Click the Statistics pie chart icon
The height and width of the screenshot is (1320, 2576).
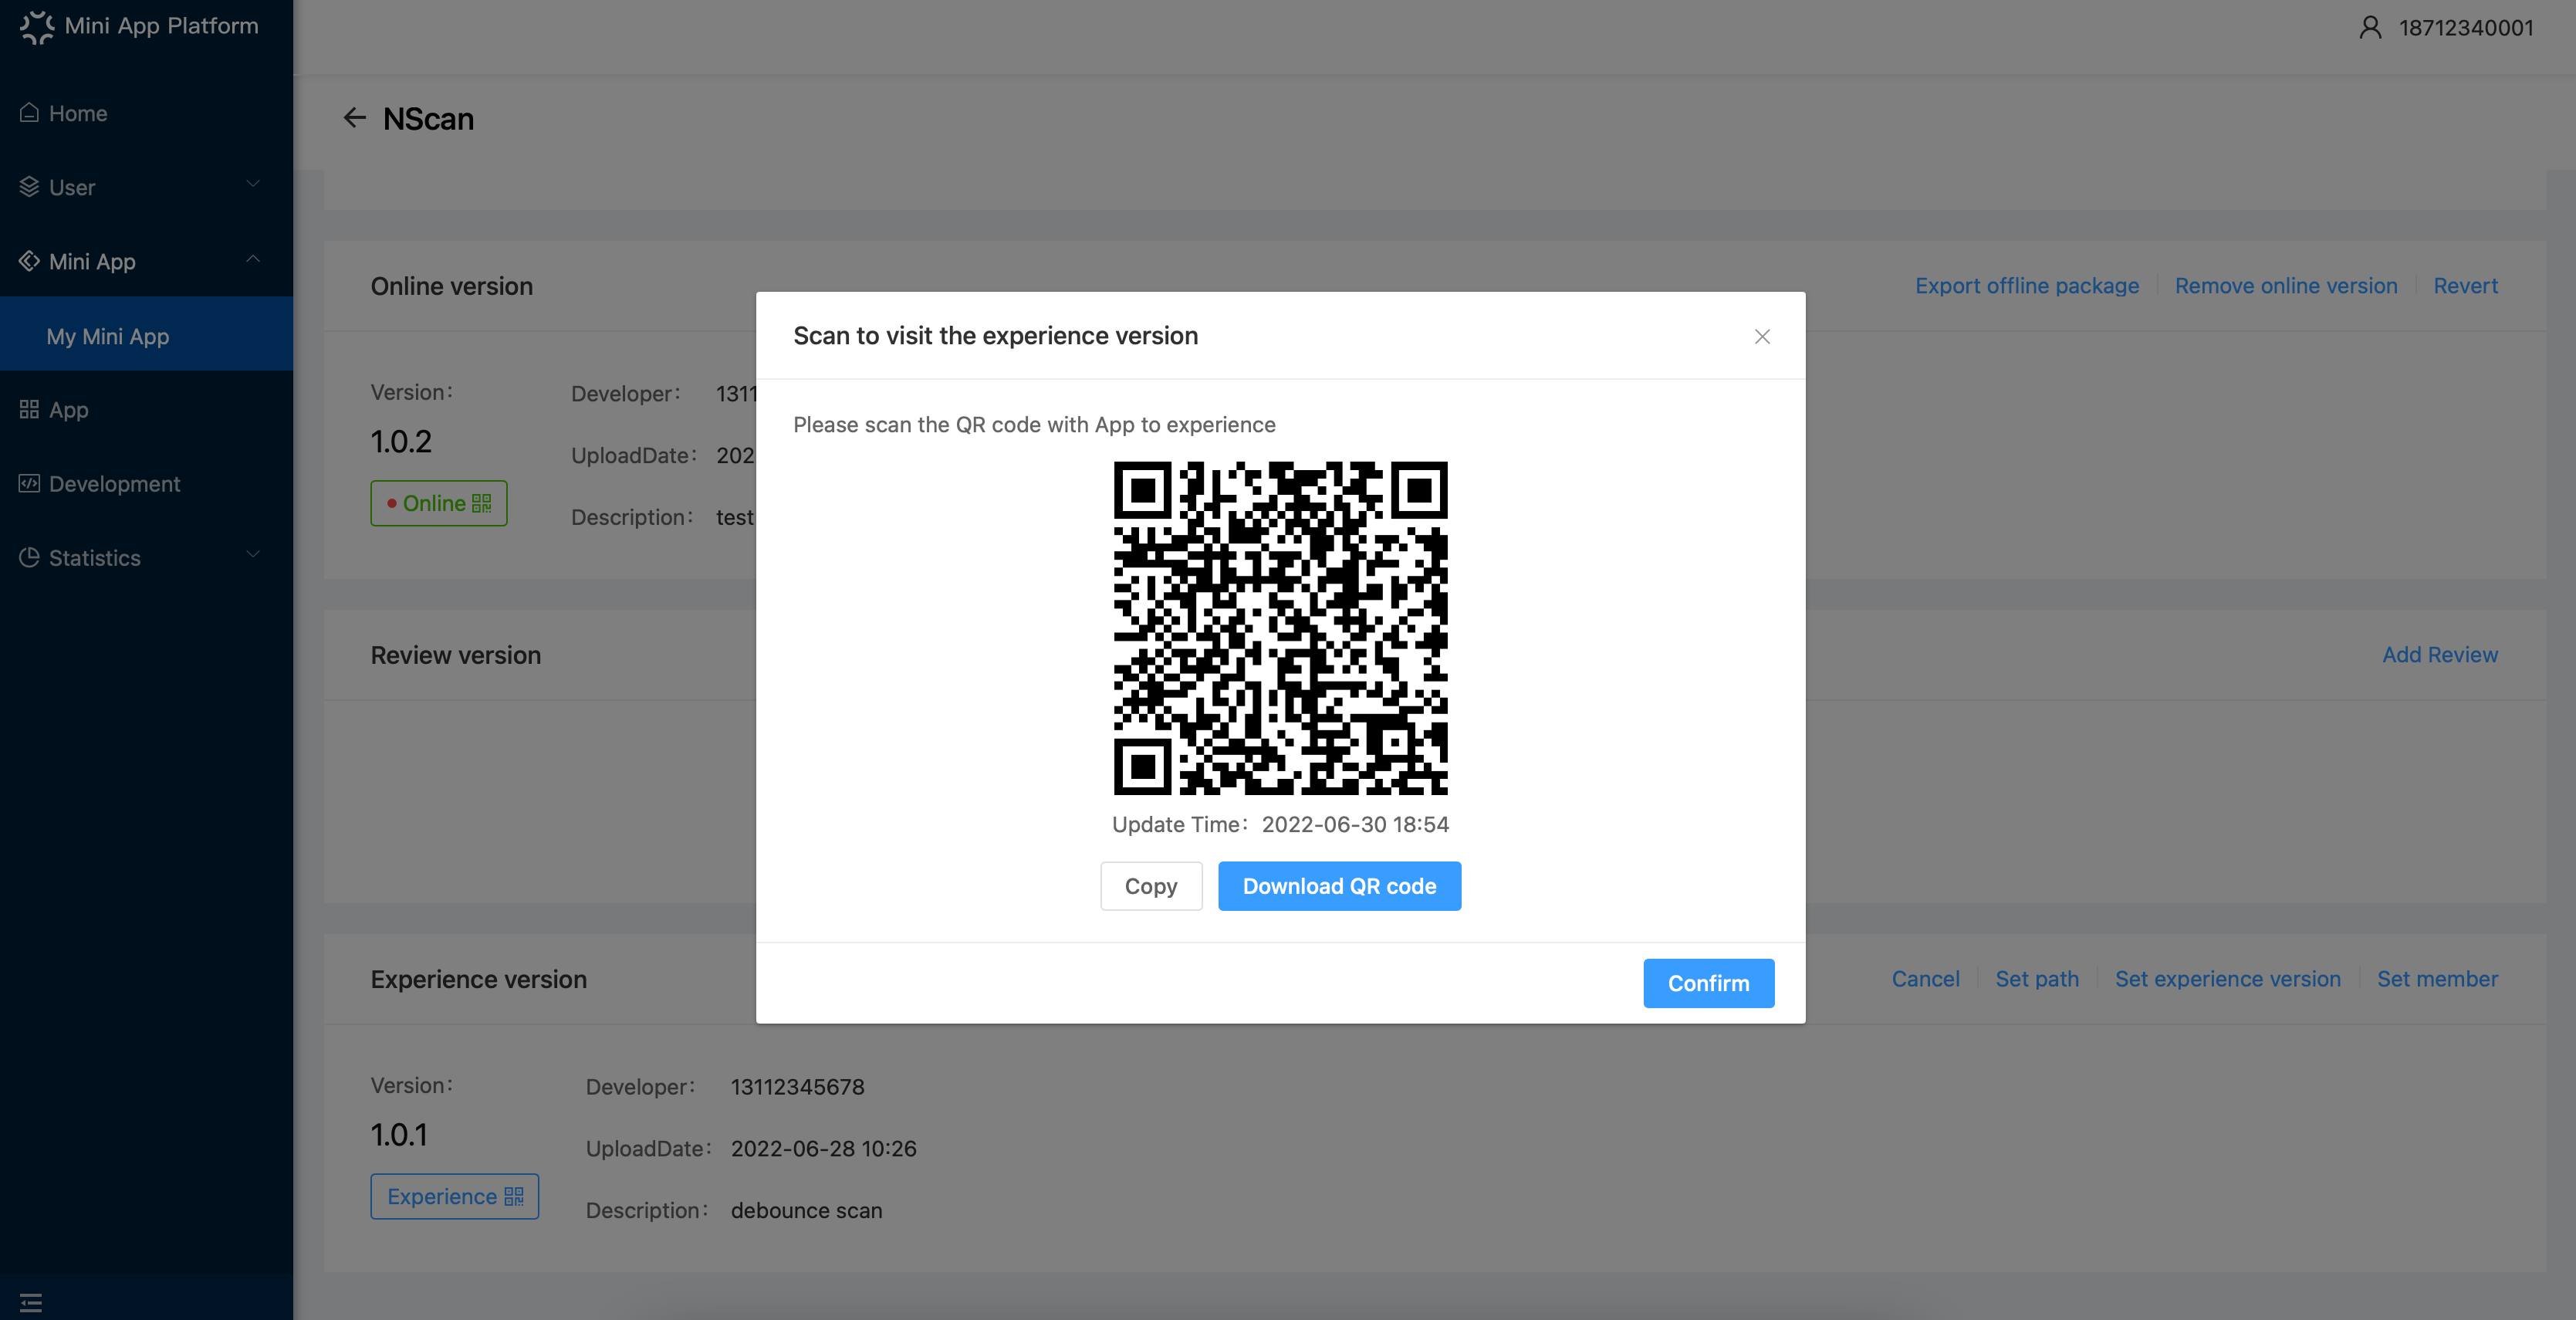[30, 558]
